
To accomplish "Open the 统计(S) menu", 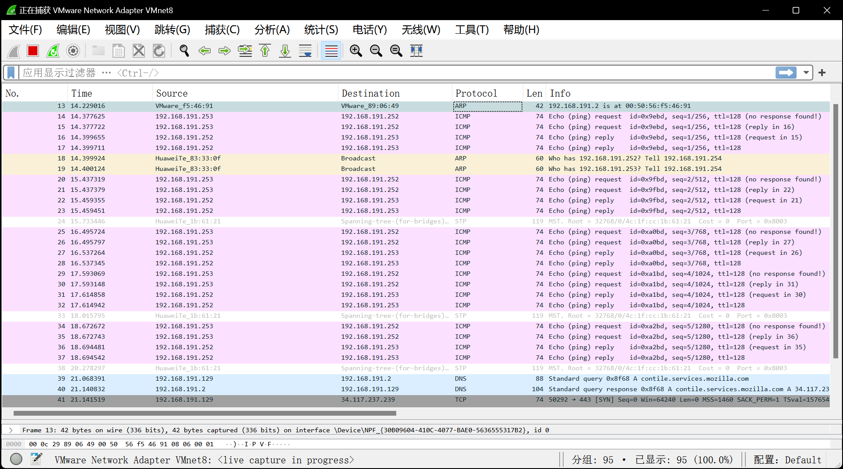I will coord(321,30).
